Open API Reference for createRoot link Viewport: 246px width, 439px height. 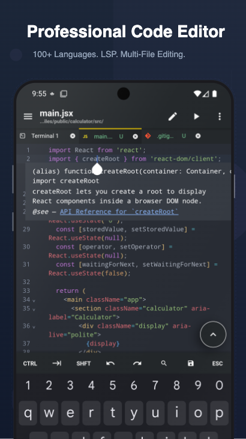tap(119, 212)
